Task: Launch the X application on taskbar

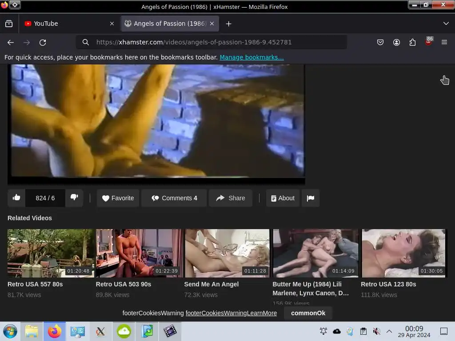Action: [x=101, y=331]
